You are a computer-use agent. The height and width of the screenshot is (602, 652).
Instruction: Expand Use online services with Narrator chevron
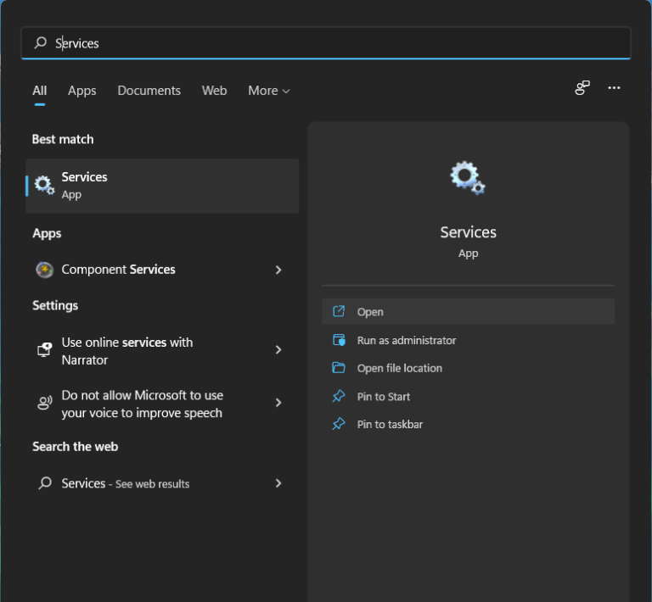point(278,350)
